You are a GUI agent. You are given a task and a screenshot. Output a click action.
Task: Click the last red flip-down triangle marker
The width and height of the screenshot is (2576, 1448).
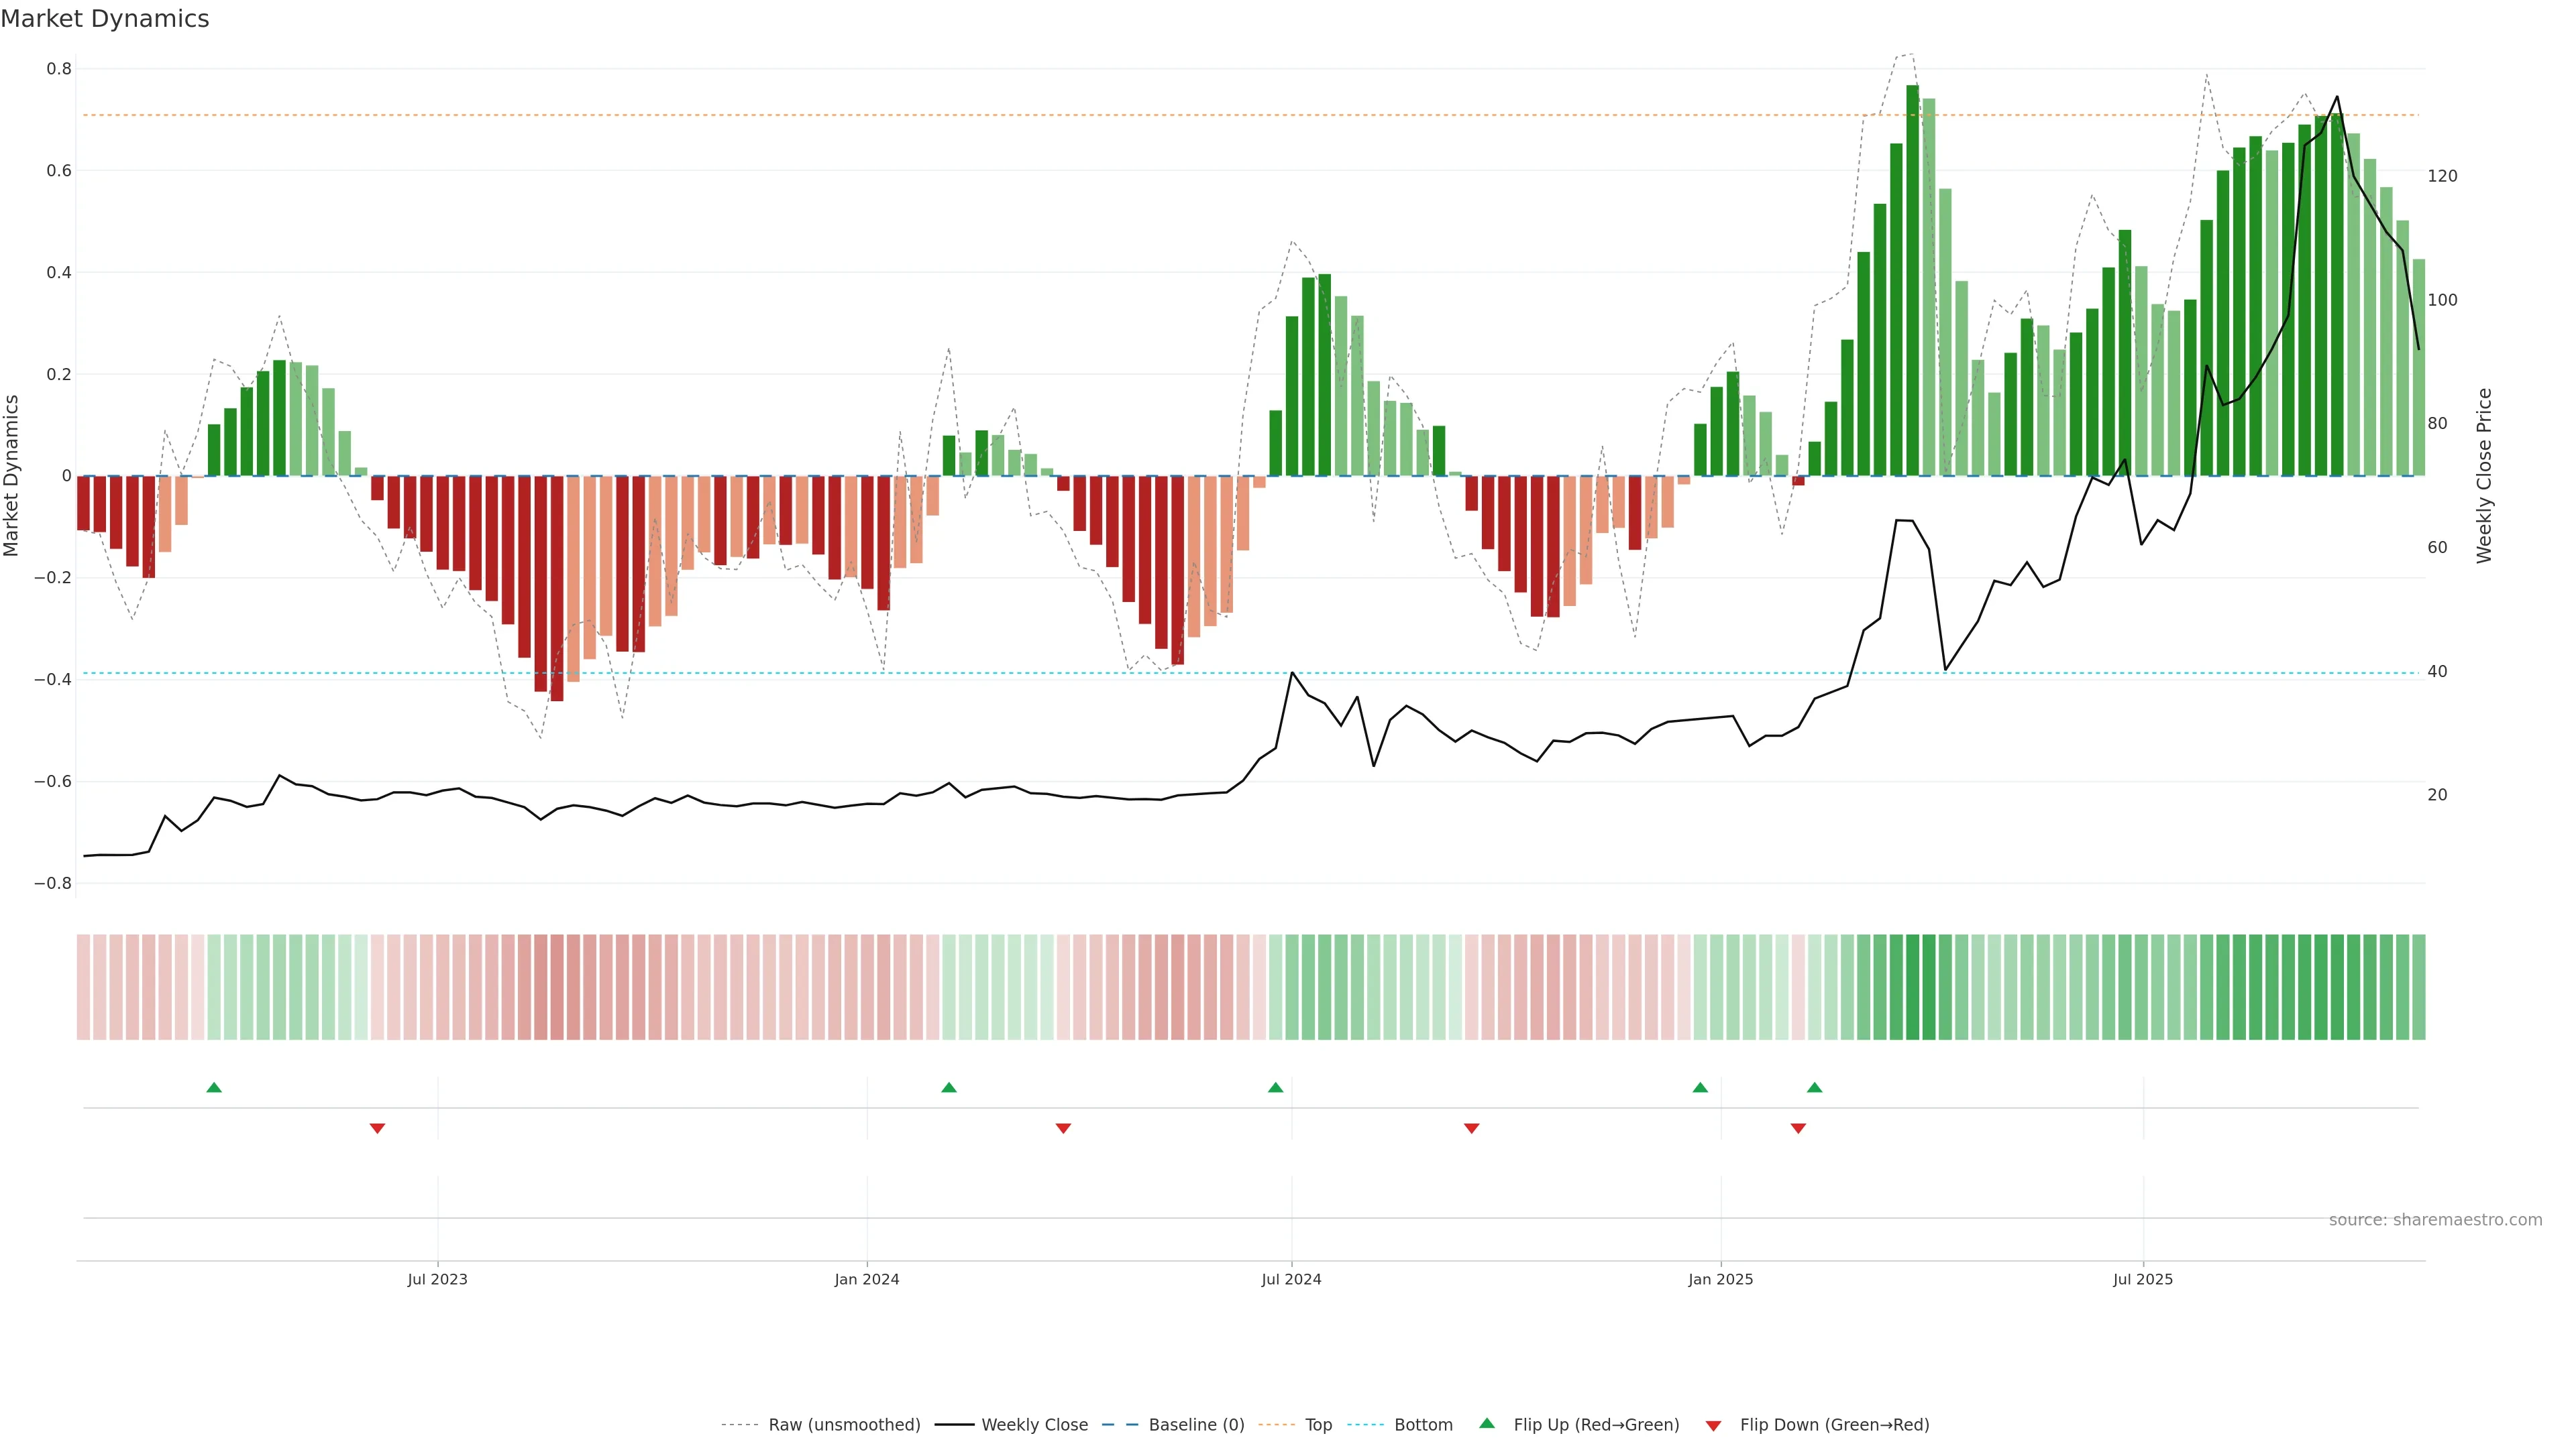[1798, 1128]
